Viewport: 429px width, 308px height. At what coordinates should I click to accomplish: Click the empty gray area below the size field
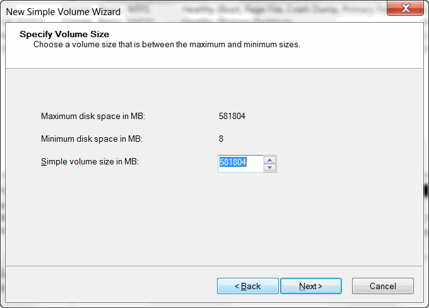pos(214,219)
